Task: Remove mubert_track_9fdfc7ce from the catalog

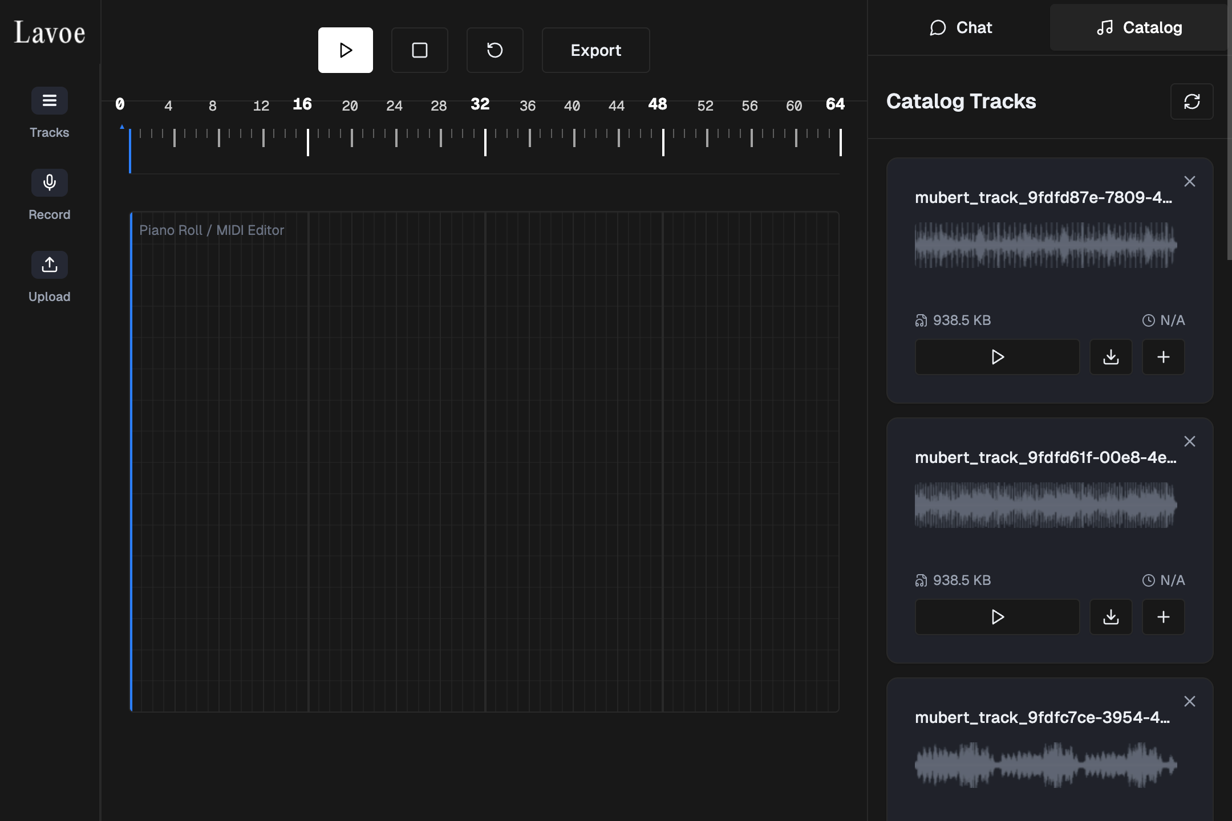Action: point(1189,701)
